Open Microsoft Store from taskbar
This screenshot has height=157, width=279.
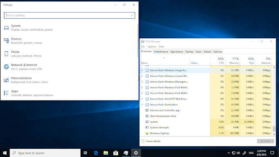click(x=116, y=153)
